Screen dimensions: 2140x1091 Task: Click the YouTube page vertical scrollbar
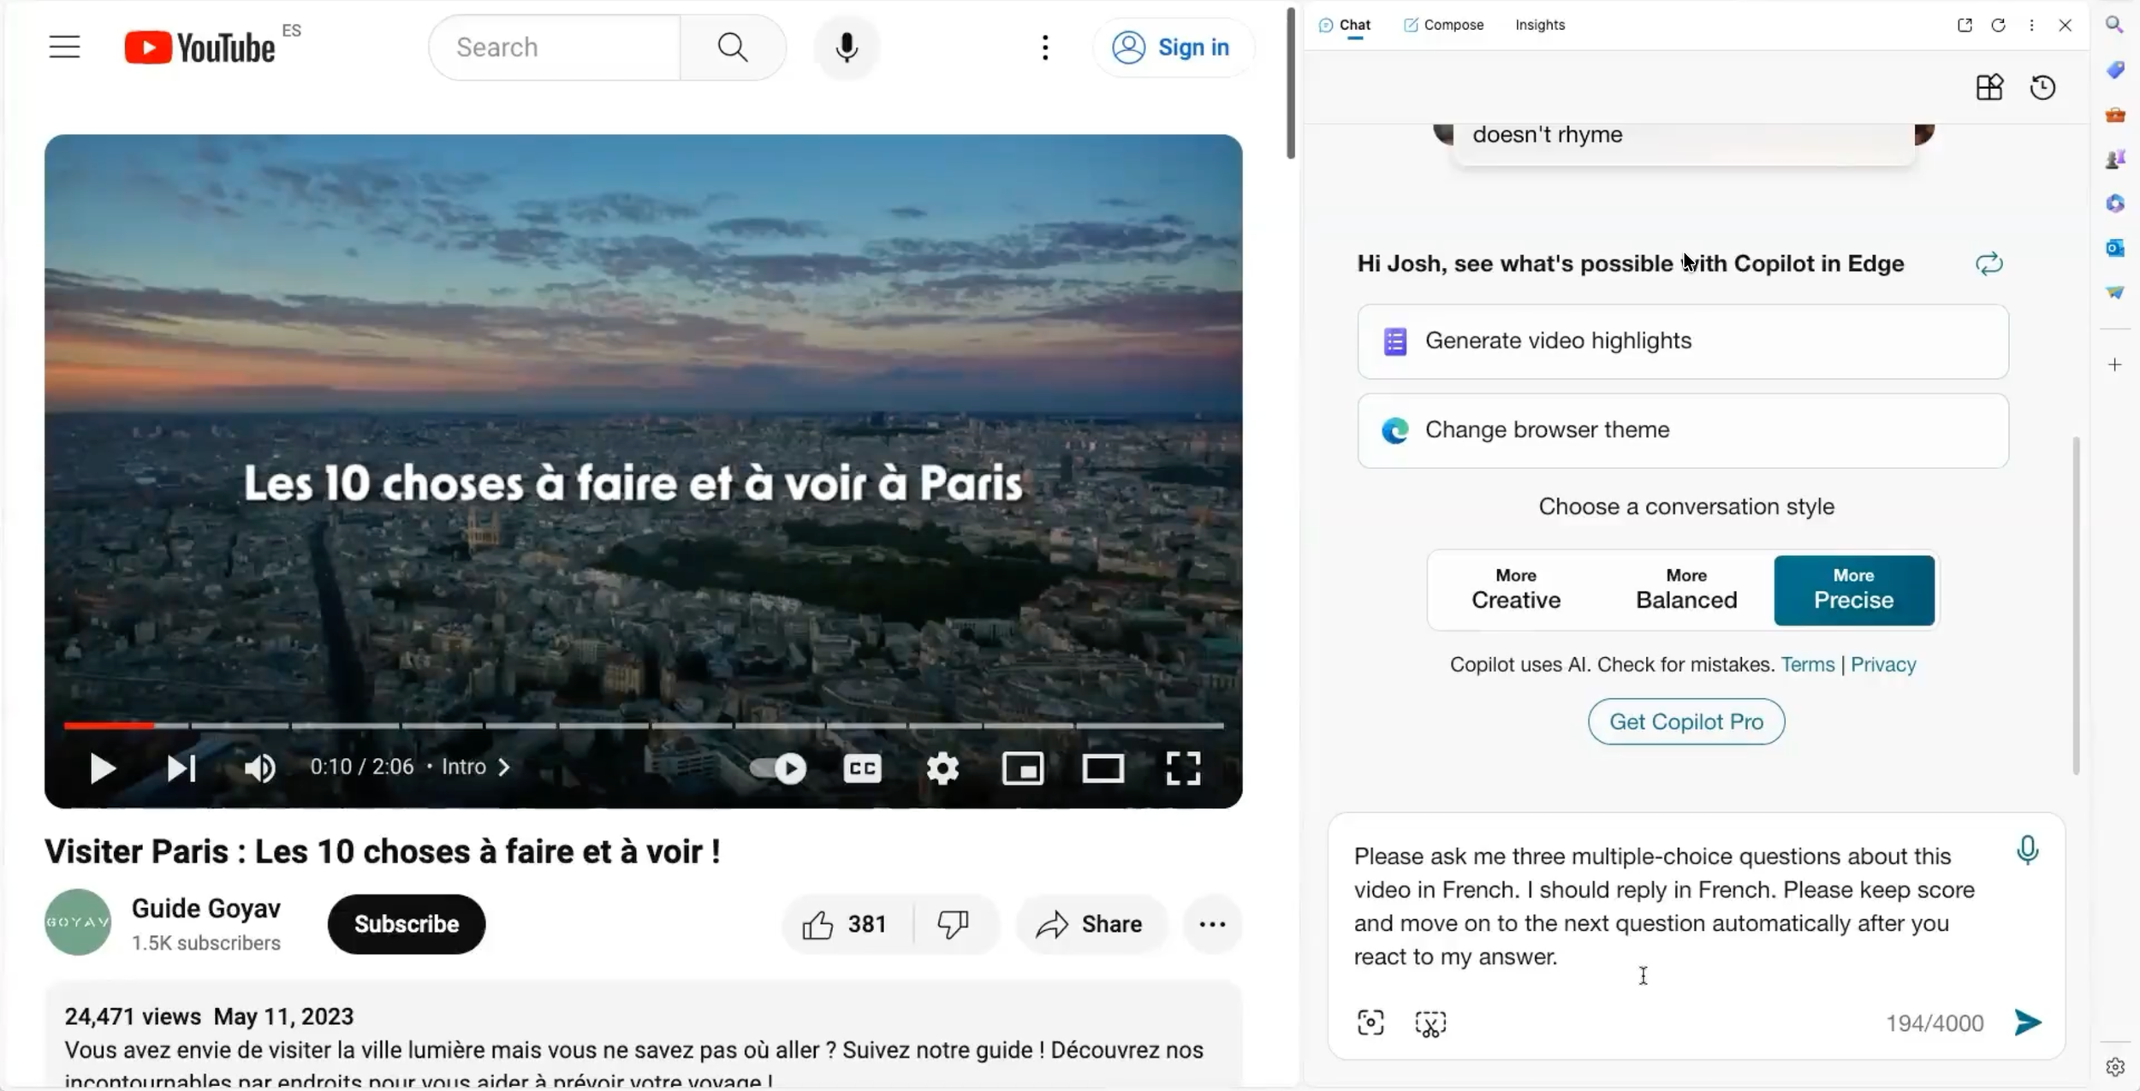click(x=1291, y=83)
